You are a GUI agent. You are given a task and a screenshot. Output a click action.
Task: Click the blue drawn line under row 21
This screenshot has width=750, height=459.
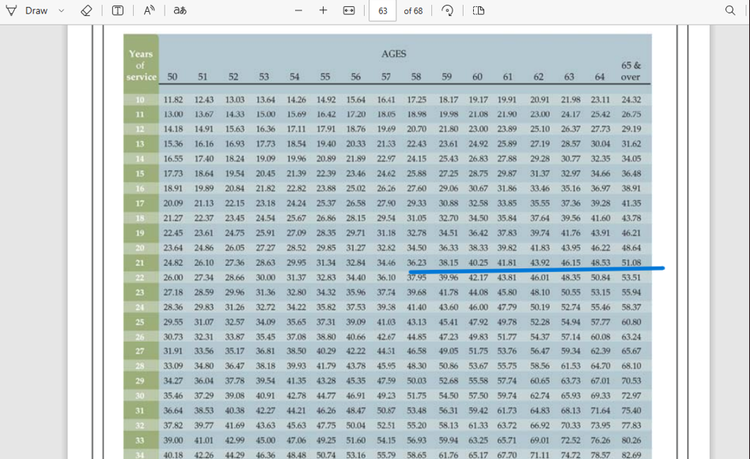tap(554, 269)
